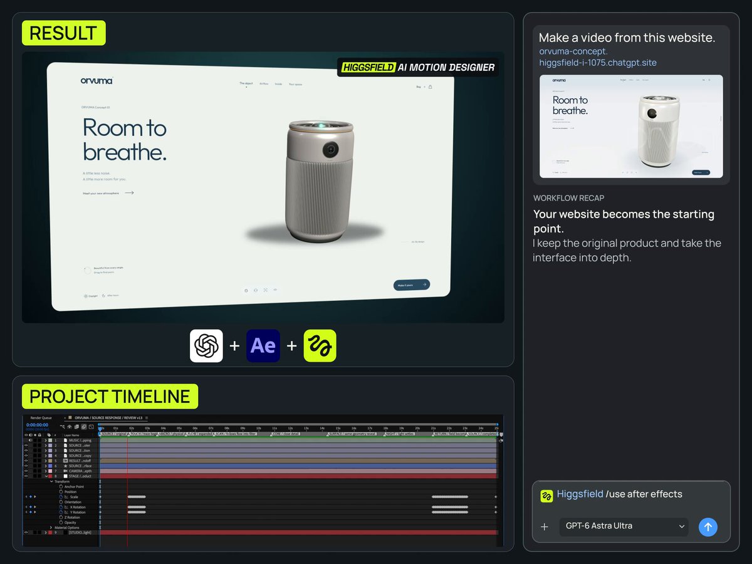The image size is (752, 564).
Task: Click the ChatGPT logo icon
Action: (x=206, y=346)
